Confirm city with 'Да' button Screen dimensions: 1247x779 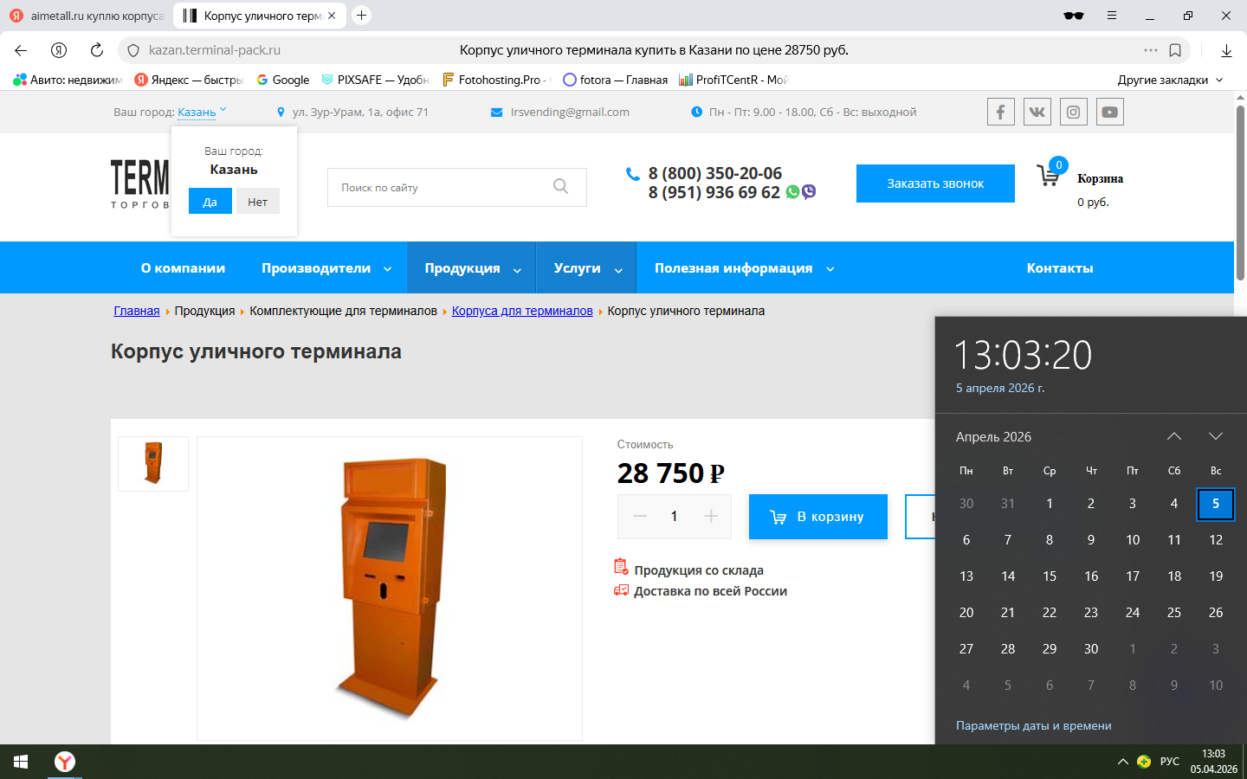tap(210, 202)
